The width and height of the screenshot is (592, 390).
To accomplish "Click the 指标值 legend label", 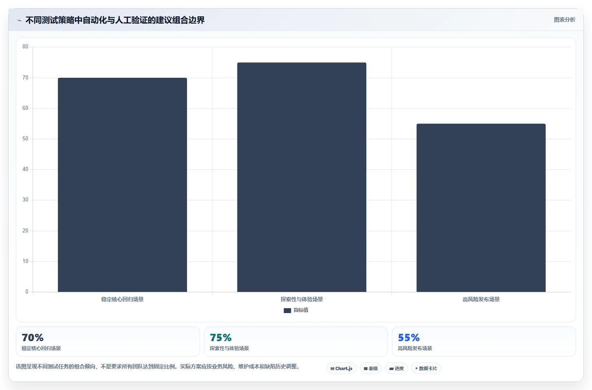I will 301,310.
